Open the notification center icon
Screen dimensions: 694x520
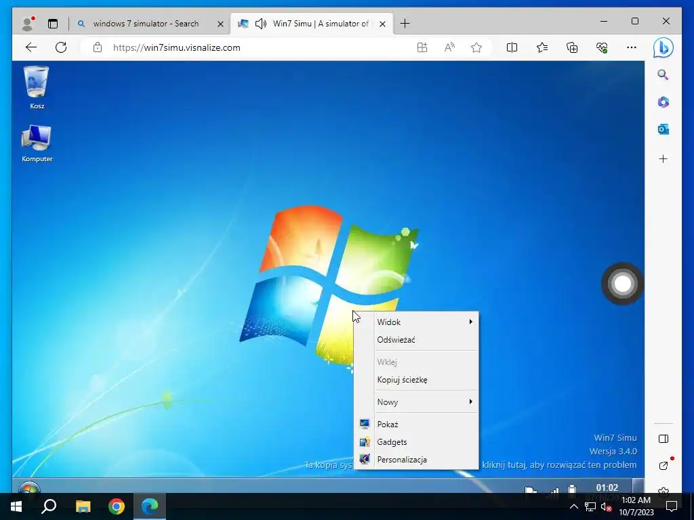click(672, 506)
